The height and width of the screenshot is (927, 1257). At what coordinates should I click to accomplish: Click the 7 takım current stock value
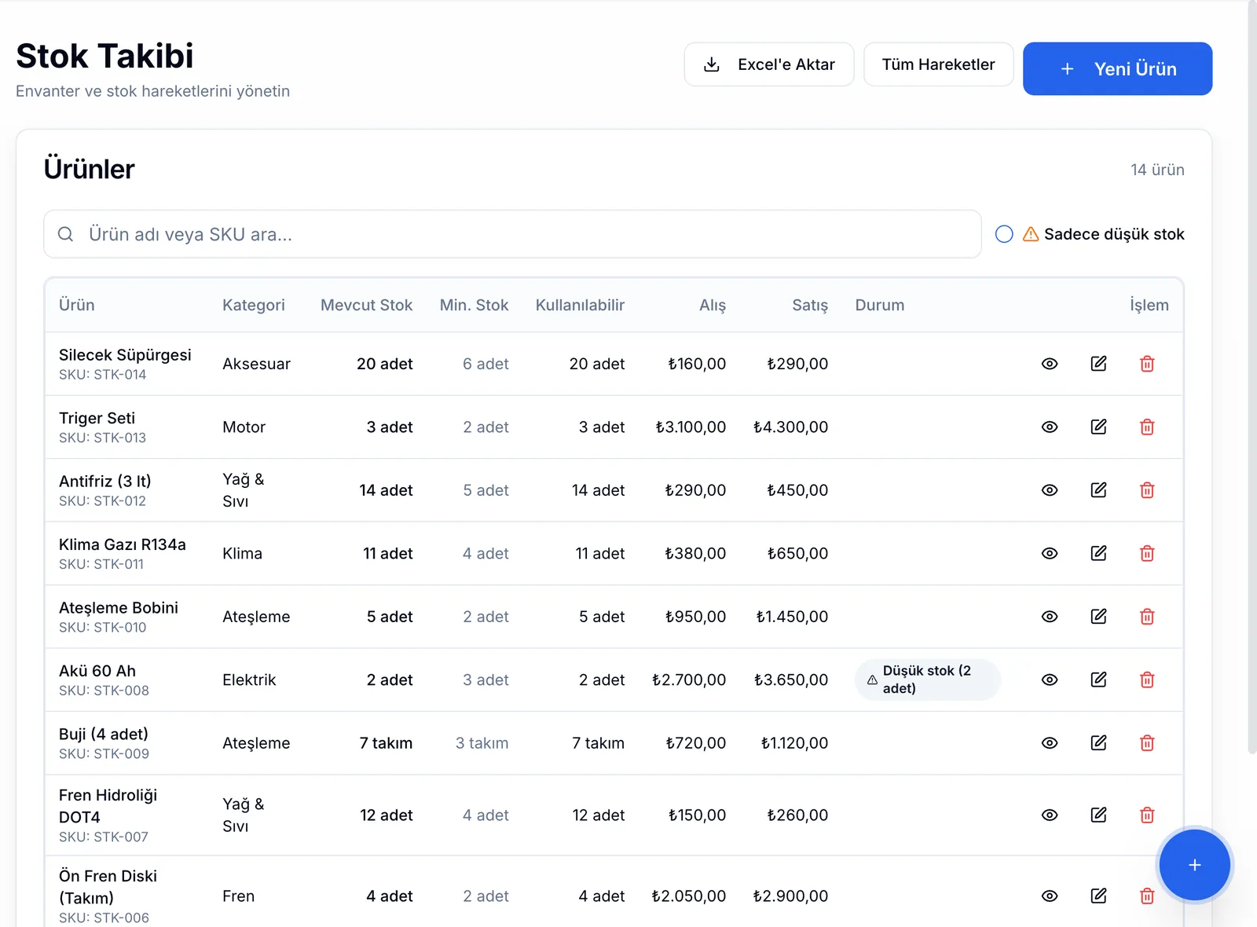pos(386,743)
